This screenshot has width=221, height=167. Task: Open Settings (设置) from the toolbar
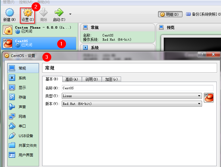tap(27, 15)
